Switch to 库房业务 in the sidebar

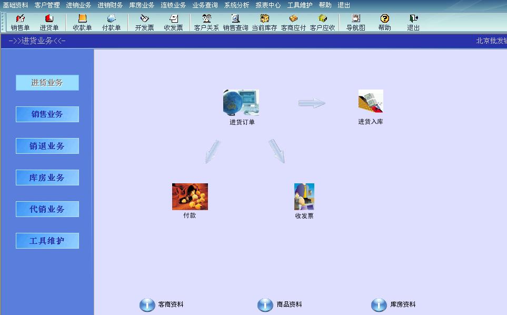[x=47, y=178]
